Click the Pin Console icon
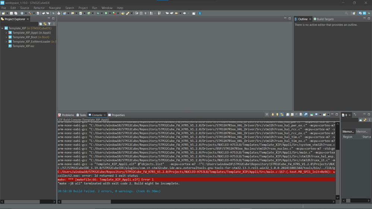This screenshot has width=372, height=209. point(312,115)
